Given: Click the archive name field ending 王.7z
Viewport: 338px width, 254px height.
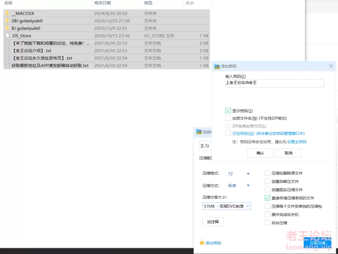Looking at the screenshot, I should pos(205,146).
